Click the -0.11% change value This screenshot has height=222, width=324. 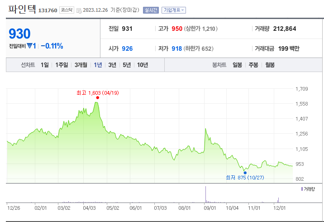tap(52, 46)
